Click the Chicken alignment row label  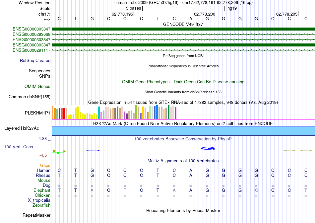point(42,195)
